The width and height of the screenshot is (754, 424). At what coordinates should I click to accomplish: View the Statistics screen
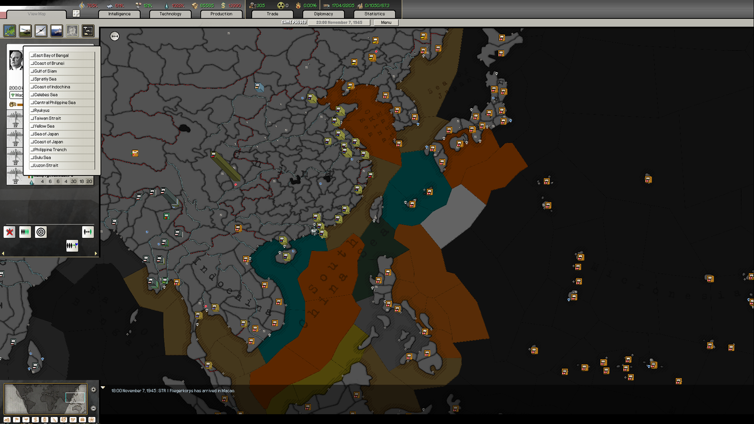coord(374,14)
